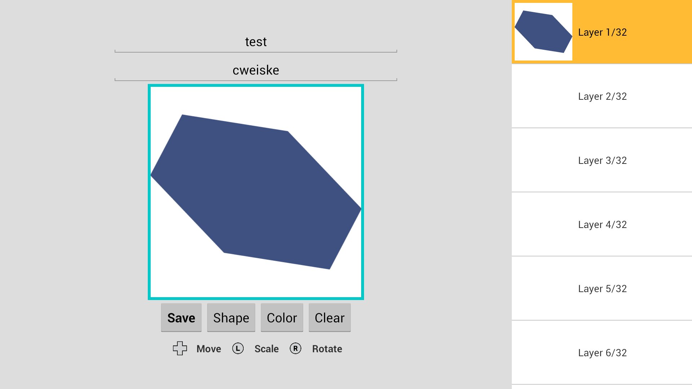Select Layer 2/32 in list
This screenshot has width=692, height=389.
tap(602, 96)
